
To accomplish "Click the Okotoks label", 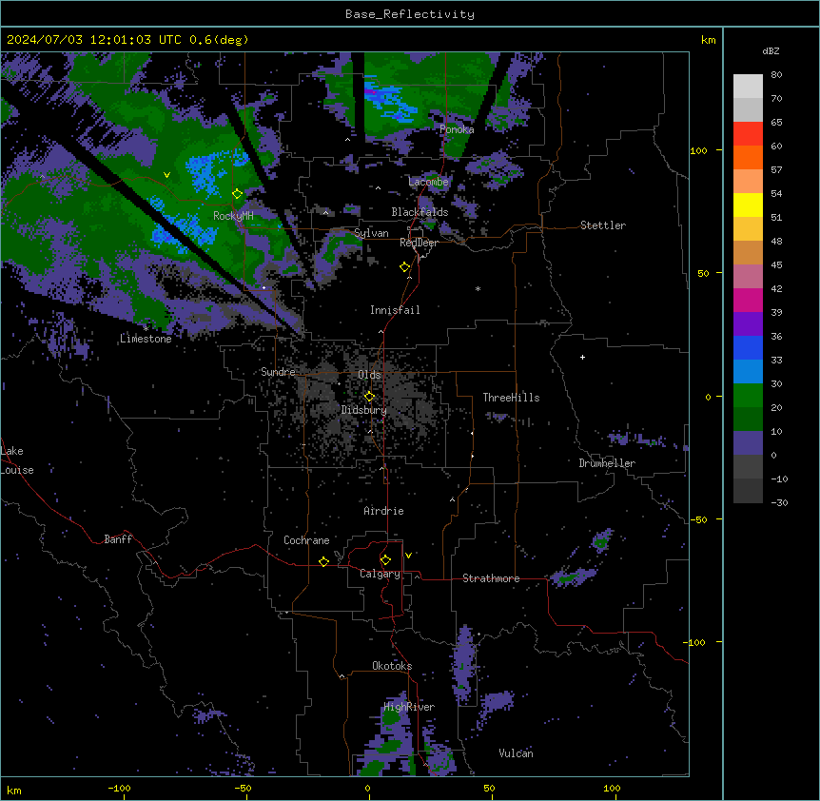I will click(392, 666).
